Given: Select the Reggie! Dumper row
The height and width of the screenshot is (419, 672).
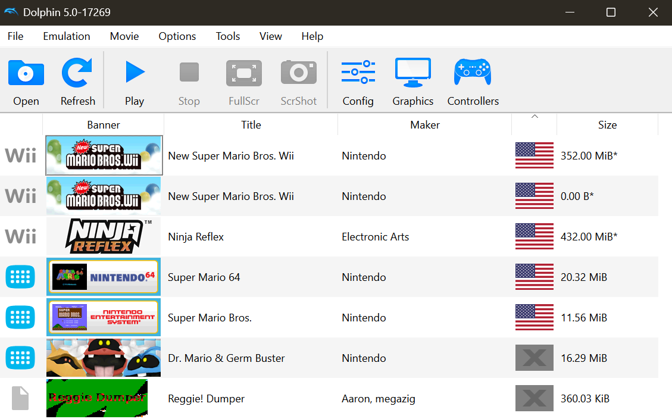Looking at the screenshot, I should [206, 398].
